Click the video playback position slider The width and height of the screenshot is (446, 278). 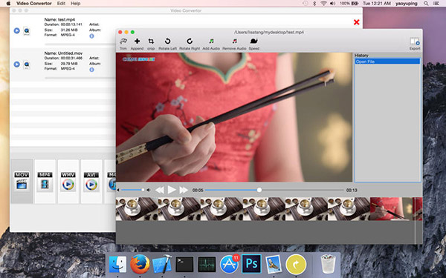[274, 190]
